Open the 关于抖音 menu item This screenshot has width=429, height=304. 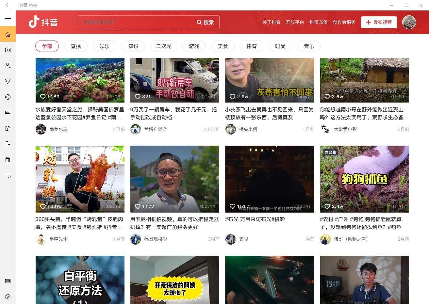[271, 22]
